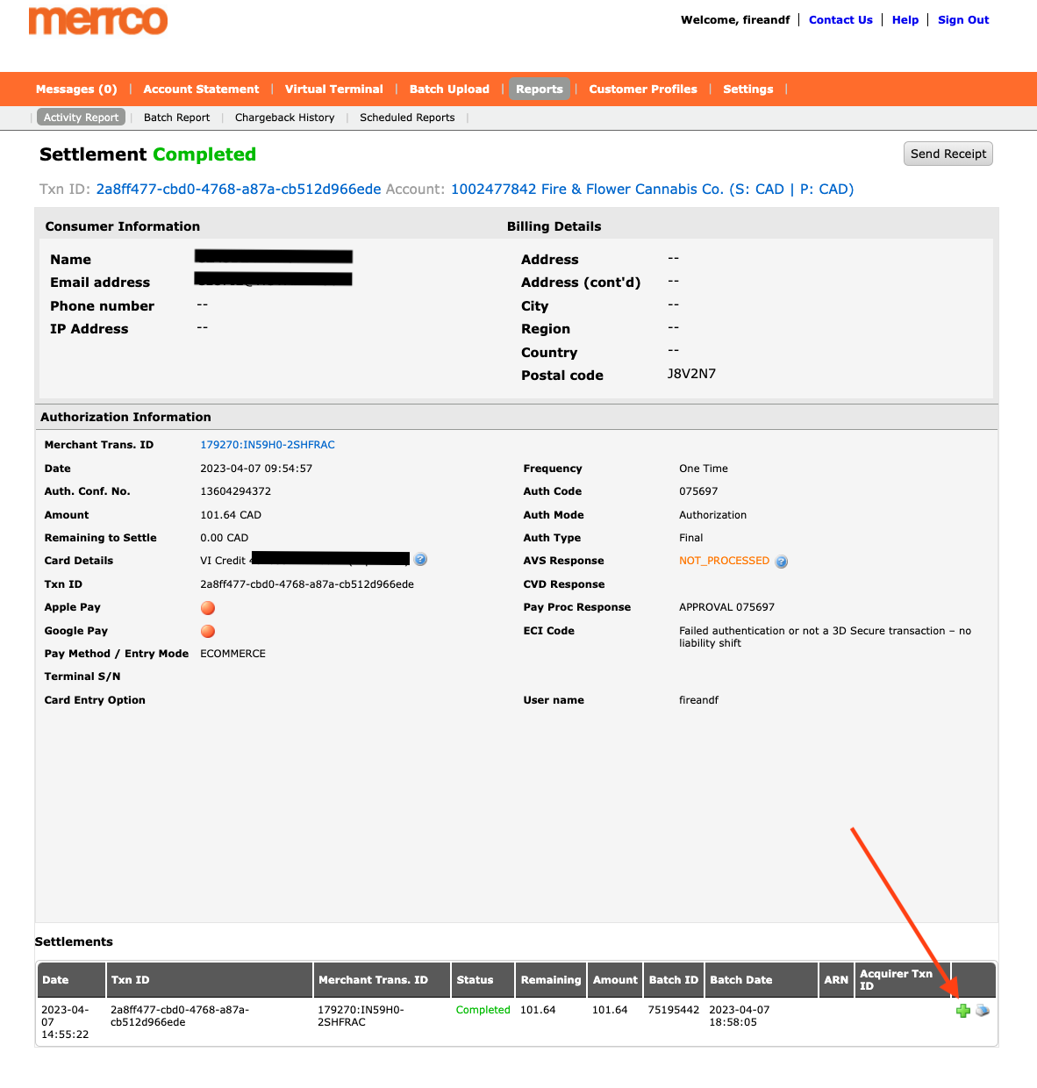Click help icon beside NOT_PROCESSED AVS response

point(782,562)
